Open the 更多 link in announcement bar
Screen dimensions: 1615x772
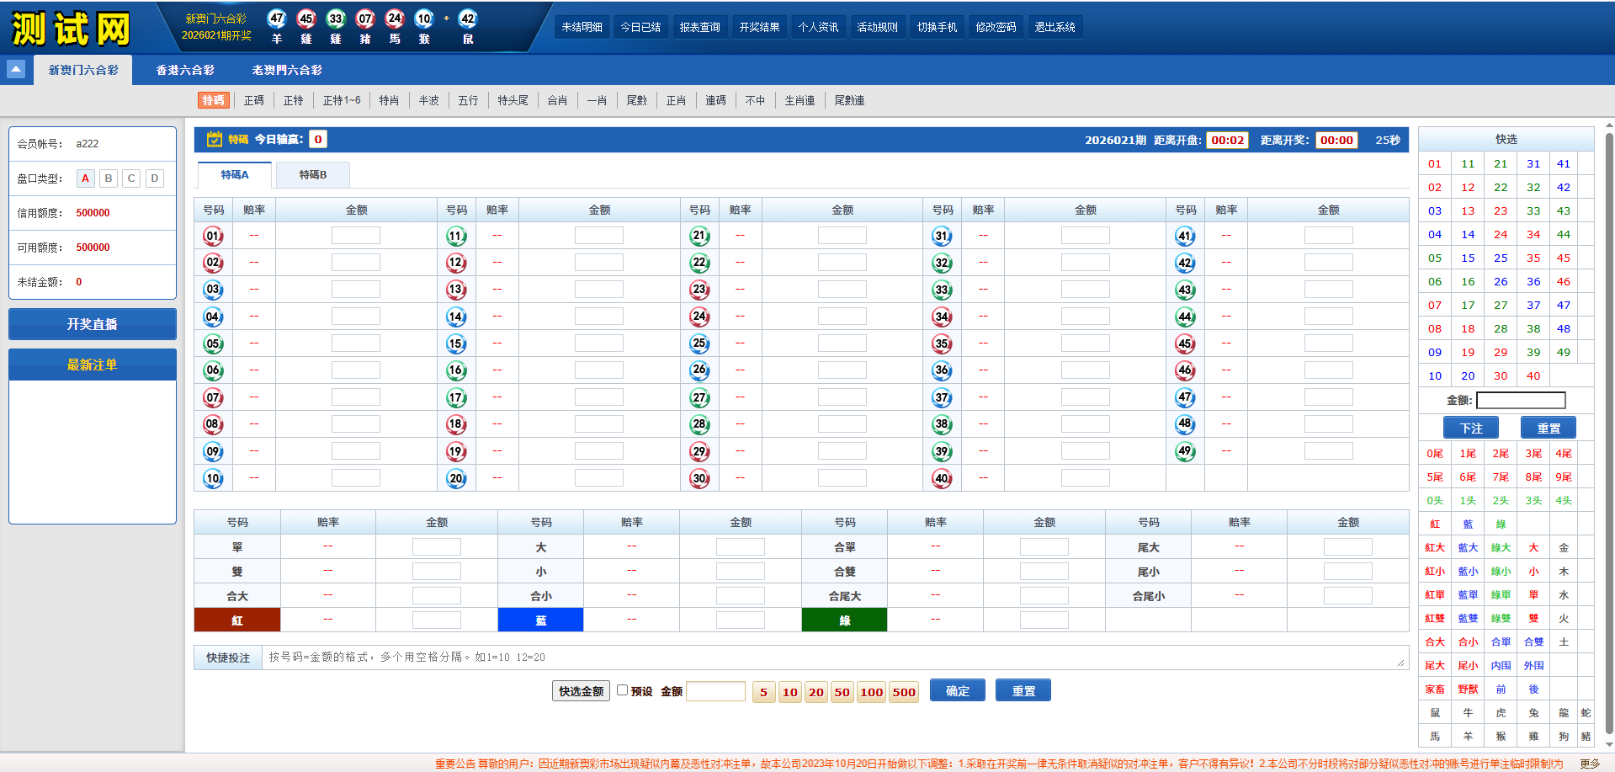pyautogui.click(x=1590, y=764)
